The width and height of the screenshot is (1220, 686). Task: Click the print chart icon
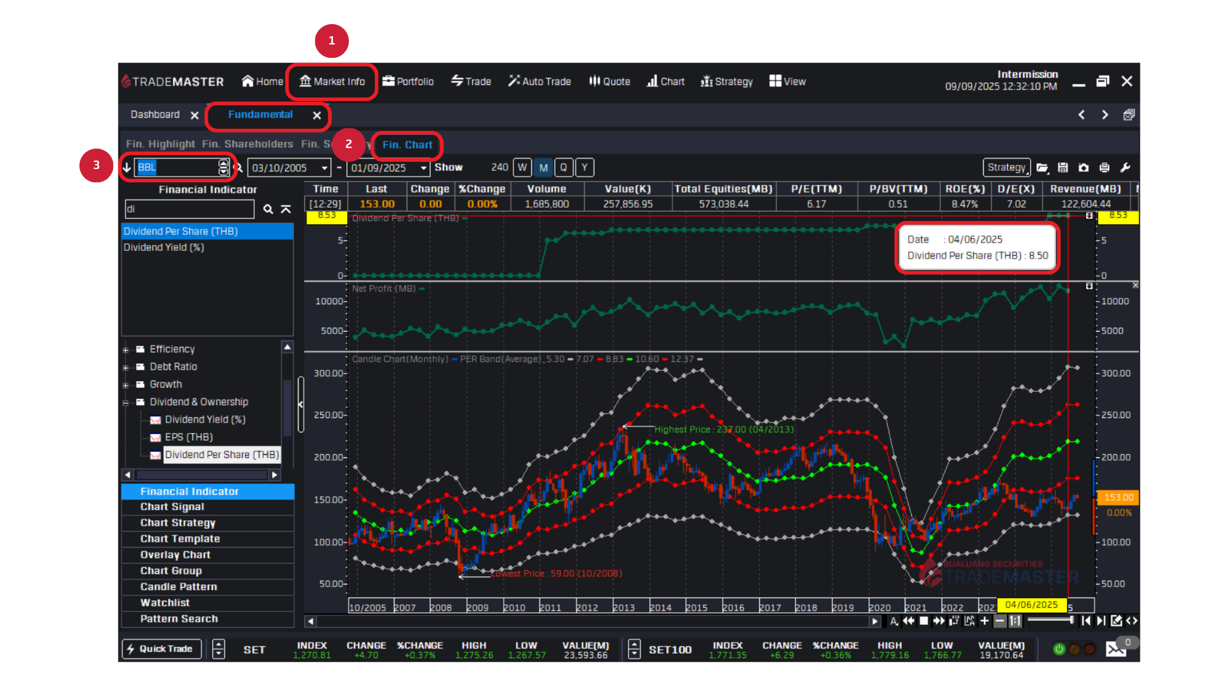point(1104,168)
